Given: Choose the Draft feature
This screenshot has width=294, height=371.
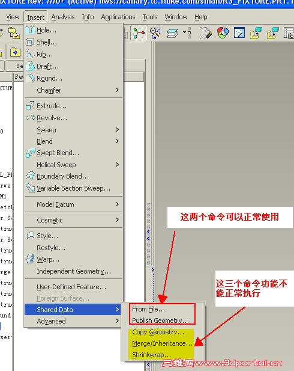Looking at the screenshot, I should click(x=74, y=66).
